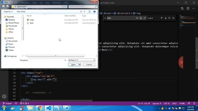Change HTML language mode in status bar
The width and height of the screenshot is (198, 111).
[182, 104]
